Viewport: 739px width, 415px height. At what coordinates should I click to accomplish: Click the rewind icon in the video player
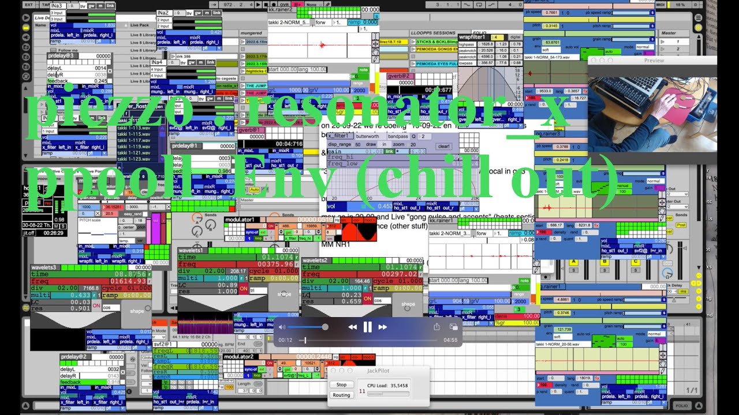tap(352, 327)
